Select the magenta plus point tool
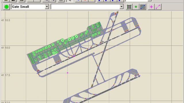Viewport: 184px width, 103px height. 151,7
